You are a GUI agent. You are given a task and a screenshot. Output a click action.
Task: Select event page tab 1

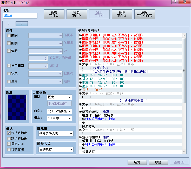point(9,23)
